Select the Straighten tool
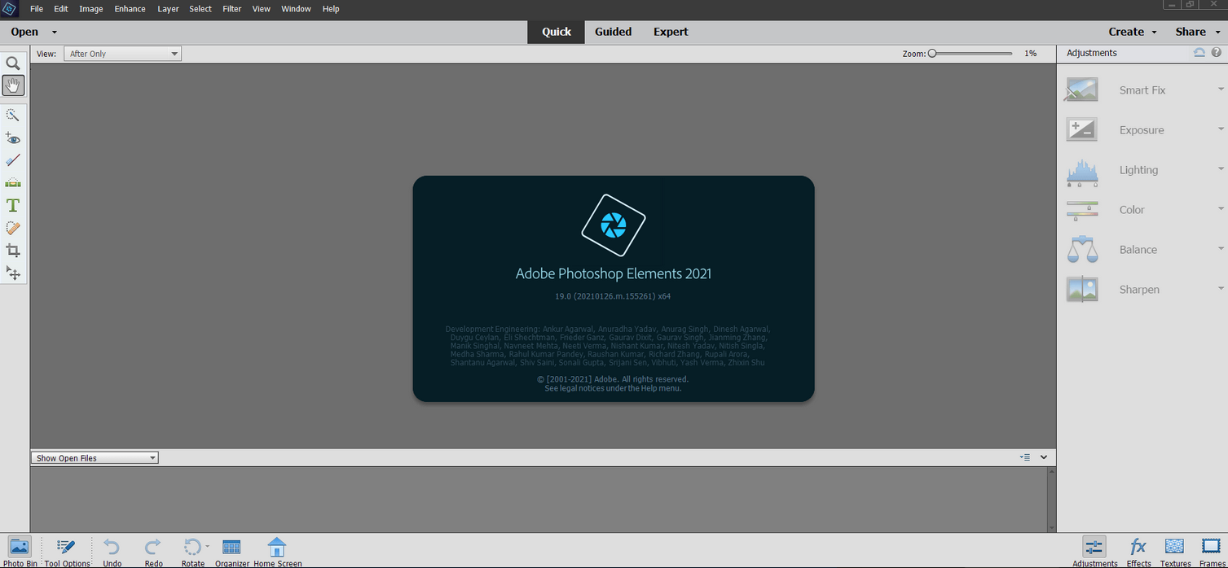1228x568 pixels. 13,183
